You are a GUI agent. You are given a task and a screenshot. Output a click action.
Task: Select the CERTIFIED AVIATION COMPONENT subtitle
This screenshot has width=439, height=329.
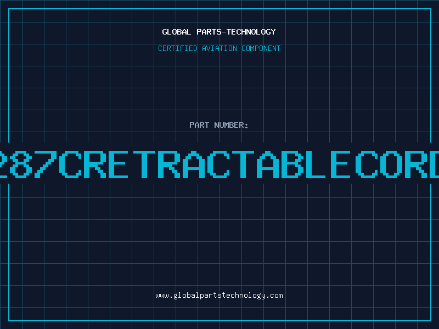[x=219, y=48]
